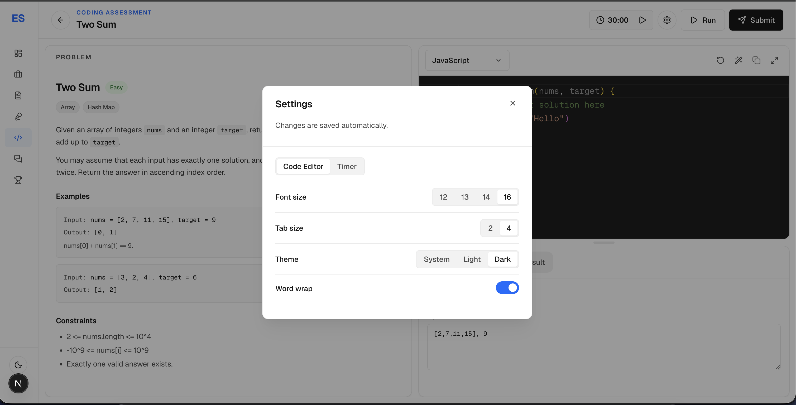Click the Examples heading
This screenshot has width=796, height=405.
[73, 196]
